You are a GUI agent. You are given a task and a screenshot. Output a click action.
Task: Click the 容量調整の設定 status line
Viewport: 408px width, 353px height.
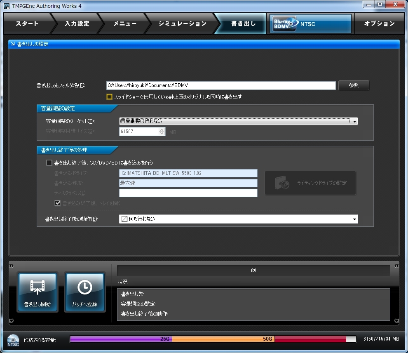pos(138,304)
